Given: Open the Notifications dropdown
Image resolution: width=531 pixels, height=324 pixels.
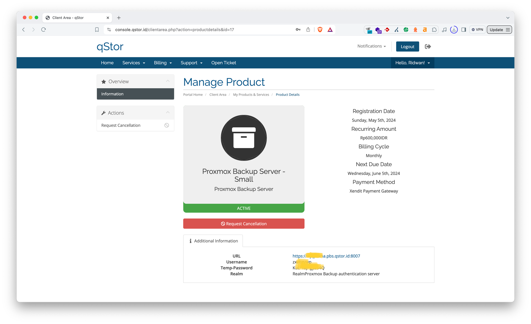Looking at the screenshot, I should click(x=371, y=46).
